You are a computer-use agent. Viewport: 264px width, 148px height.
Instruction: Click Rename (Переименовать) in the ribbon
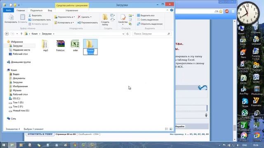tap(87, 23)
